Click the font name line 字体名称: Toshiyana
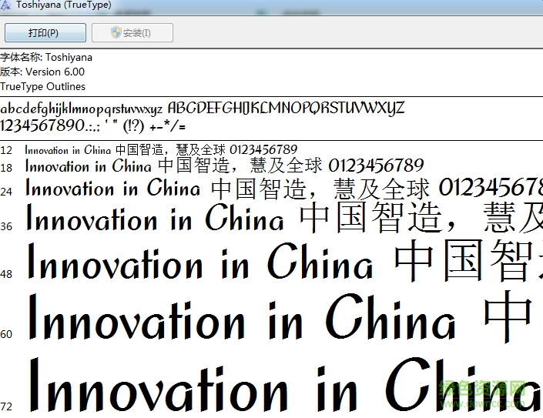The width and height of the screenshot is (543, 418). point(46,57)
